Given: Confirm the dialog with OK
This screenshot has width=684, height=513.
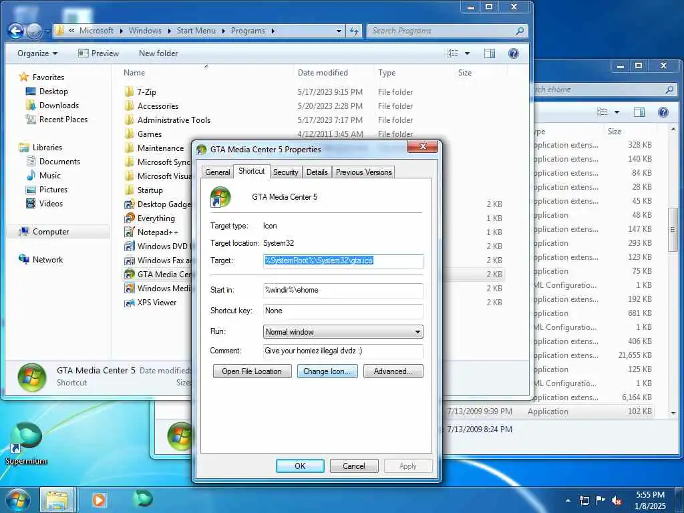Looking at the screenshot, I should coord(300,466).
